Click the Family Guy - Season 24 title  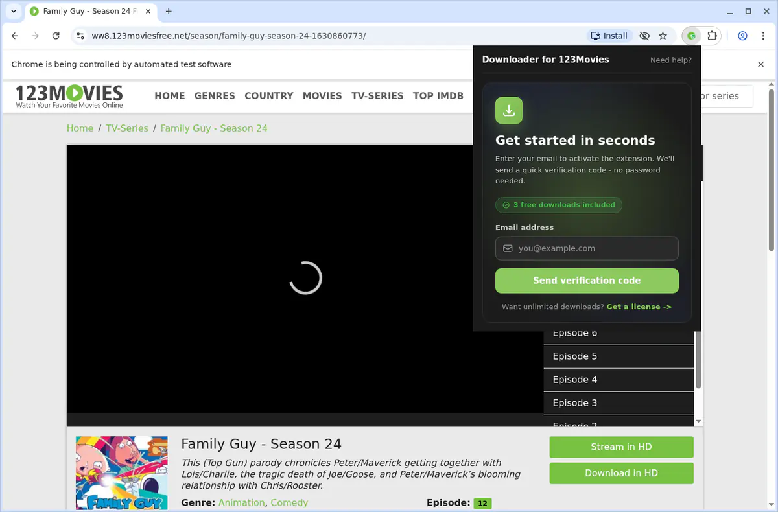tap(261, 444)
